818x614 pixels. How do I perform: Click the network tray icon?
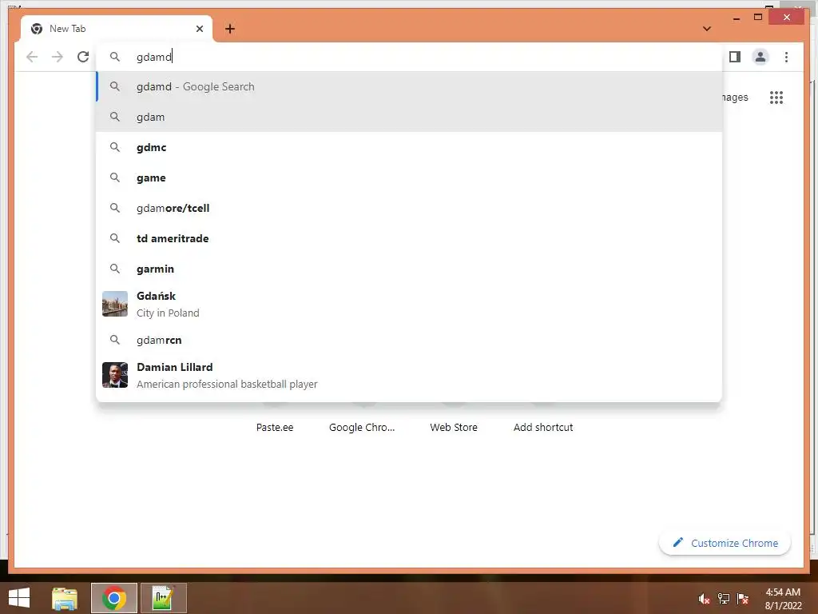point(724,599)
